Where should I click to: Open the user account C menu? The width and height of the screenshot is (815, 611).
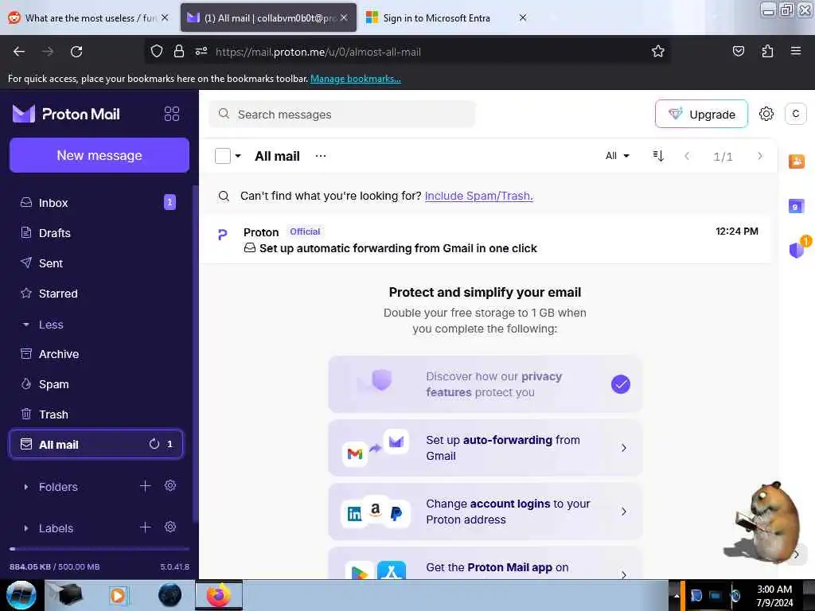click(x=795, y=114)
